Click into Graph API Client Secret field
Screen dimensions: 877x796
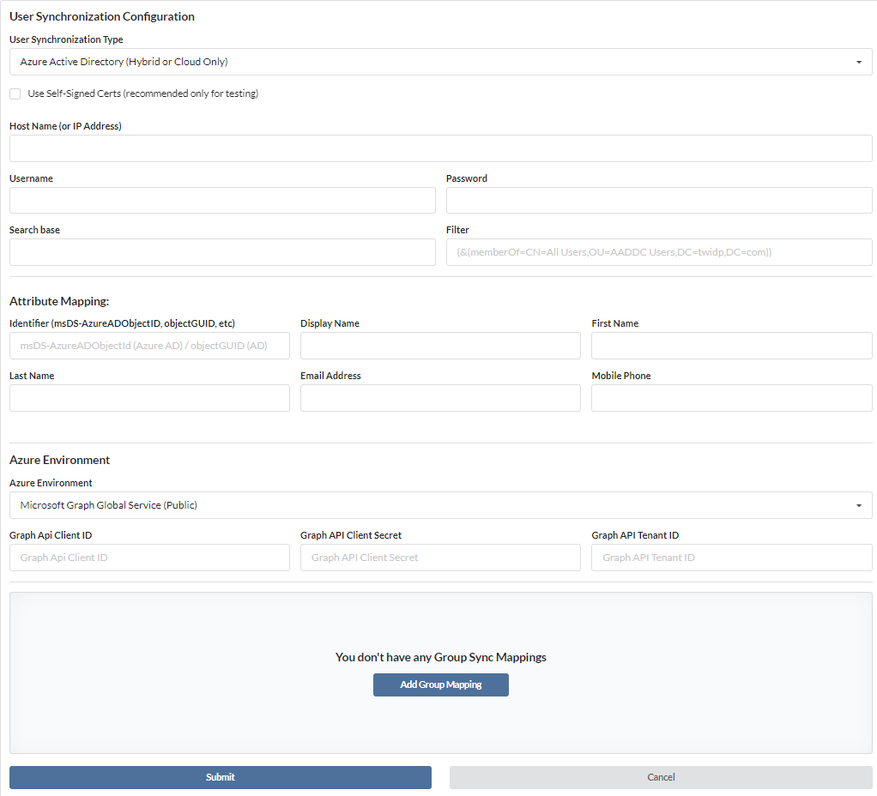click(x=440, y=558)
